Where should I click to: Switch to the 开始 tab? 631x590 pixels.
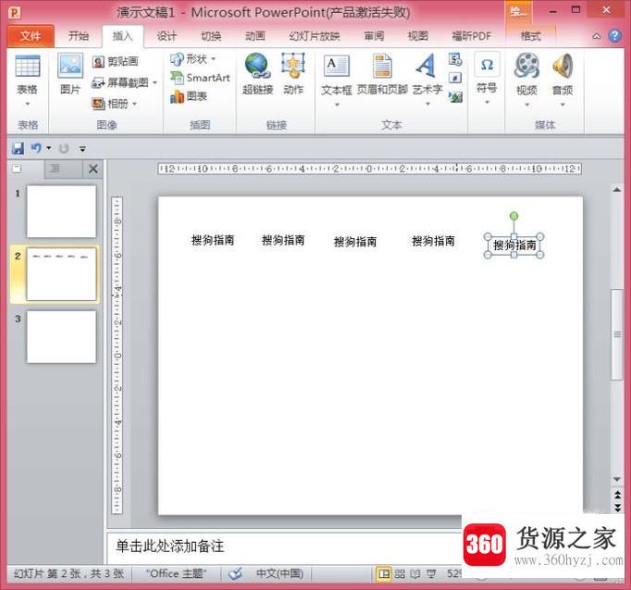click(79, 36)
